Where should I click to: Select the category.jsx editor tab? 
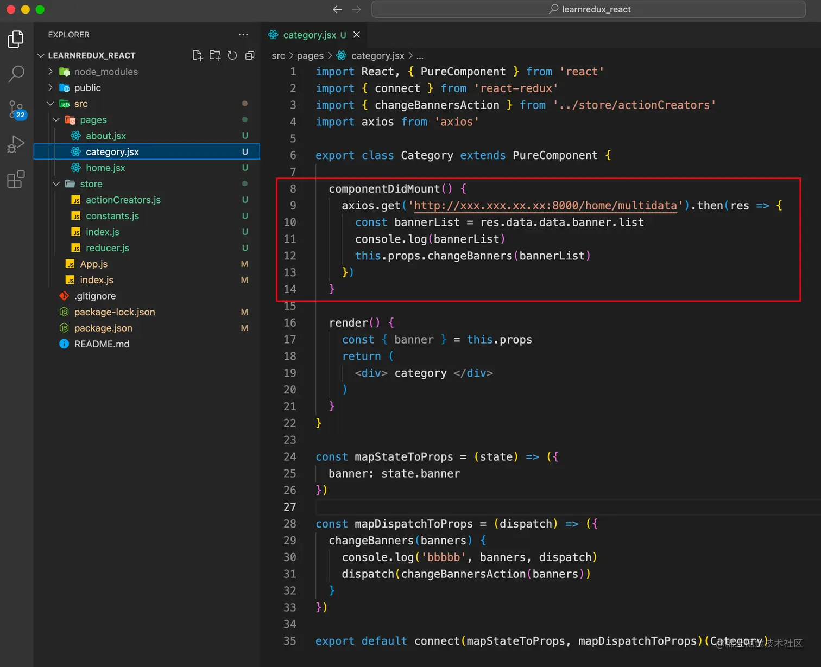(309, 35)
